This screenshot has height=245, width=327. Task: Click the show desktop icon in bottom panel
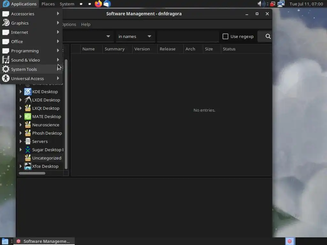coord(5,241)
